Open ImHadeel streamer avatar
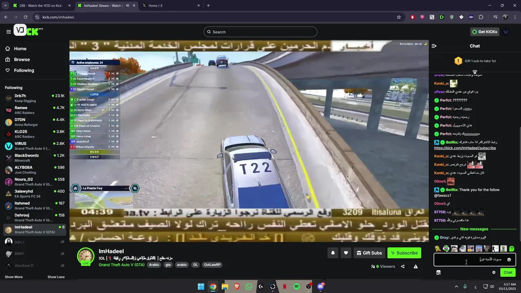Screen dimensions: 521x293 pos(86,256)
